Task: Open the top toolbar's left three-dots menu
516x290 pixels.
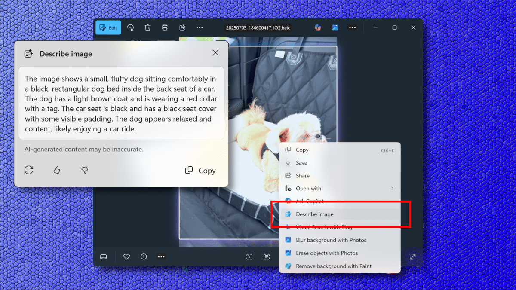Action: tap(200, 27)
